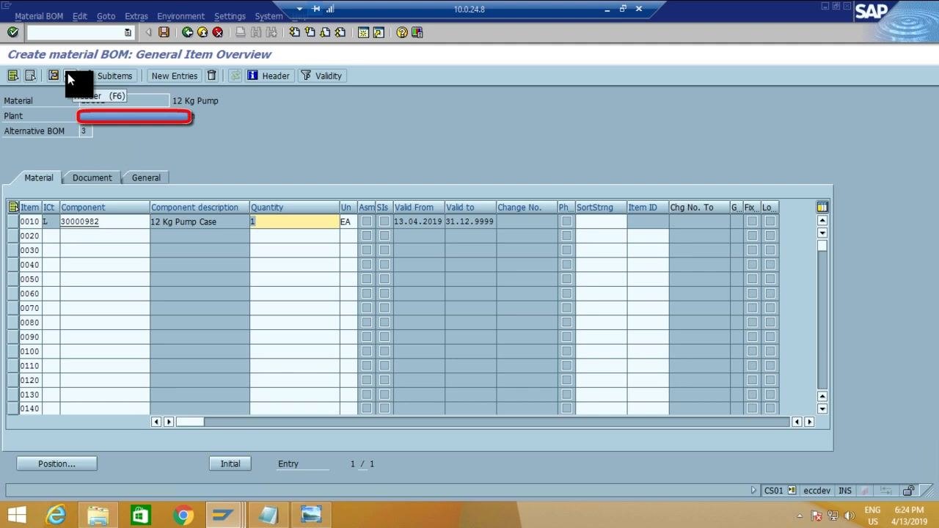The width and height of the screenshot is (939, 528).
Task: Click the Deselect All icon in the application toolbar
Action: [x=30, y=76]
